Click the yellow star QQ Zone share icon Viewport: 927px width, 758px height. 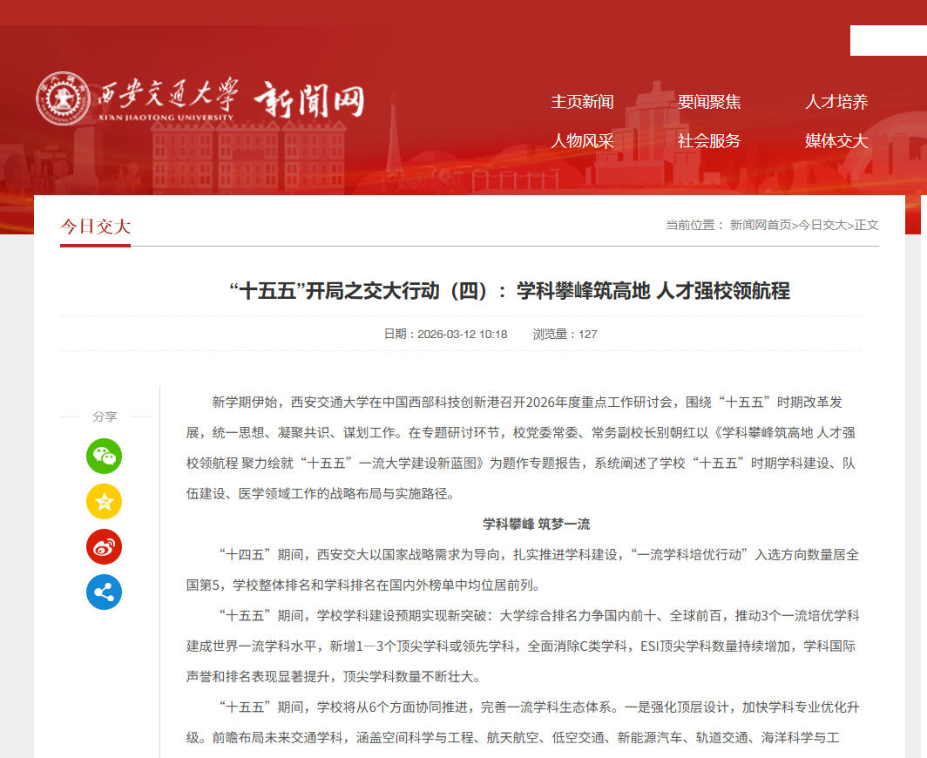(x=104, y=501)
